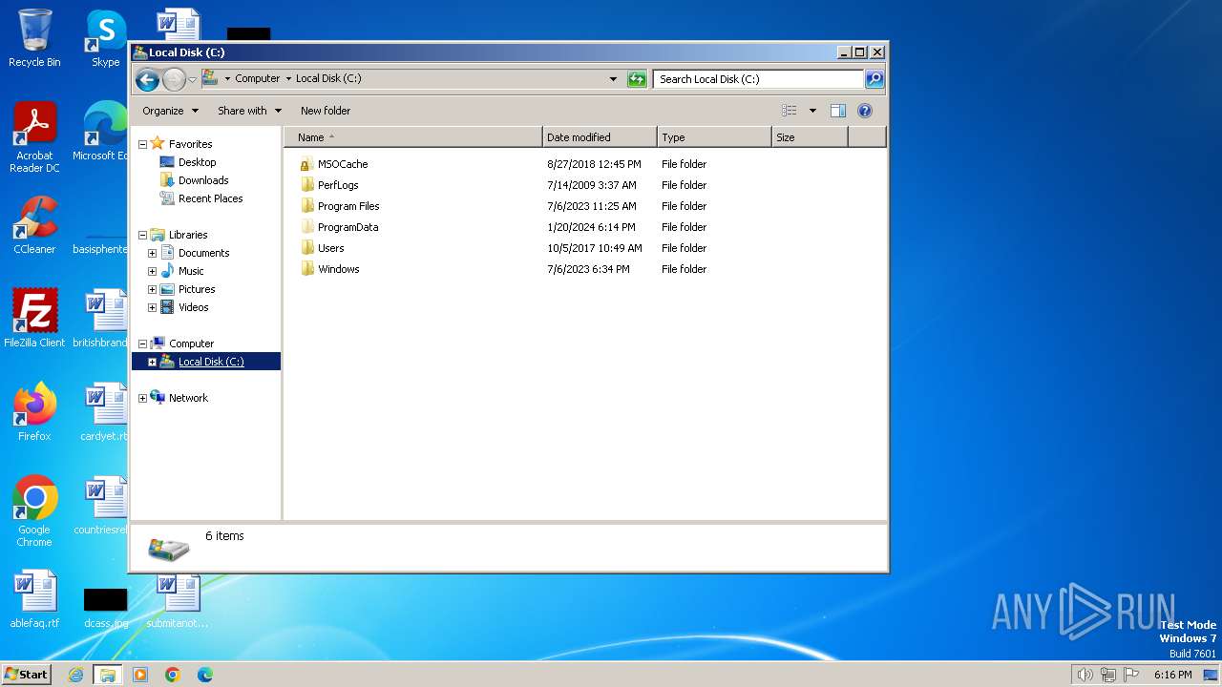Screen dimensions: 1222x687
Task: Expand the Local Disk (C:) tree node
Action: 152,362
